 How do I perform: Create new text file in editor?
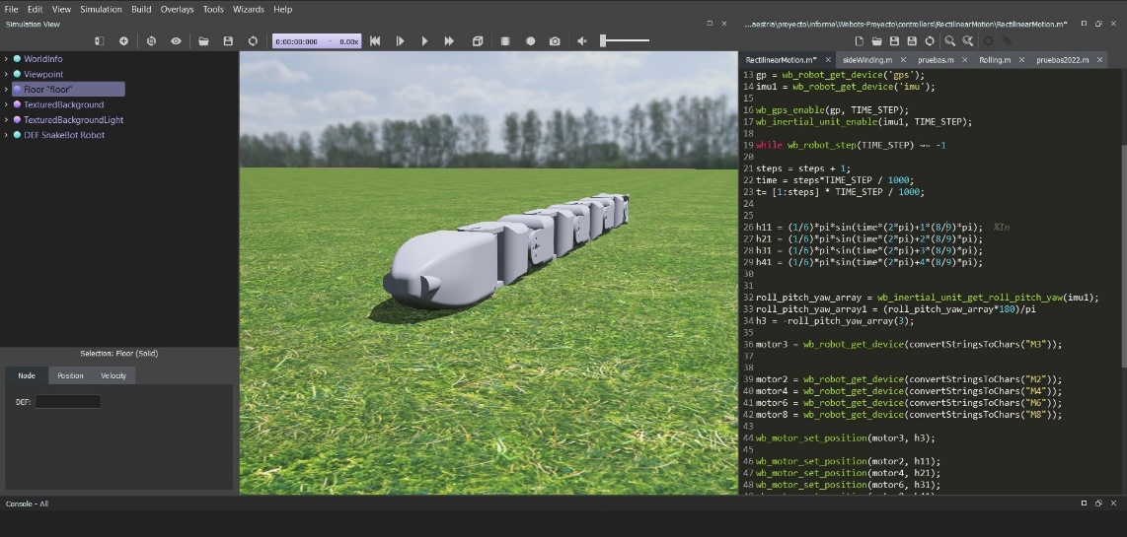pos(860,41)
